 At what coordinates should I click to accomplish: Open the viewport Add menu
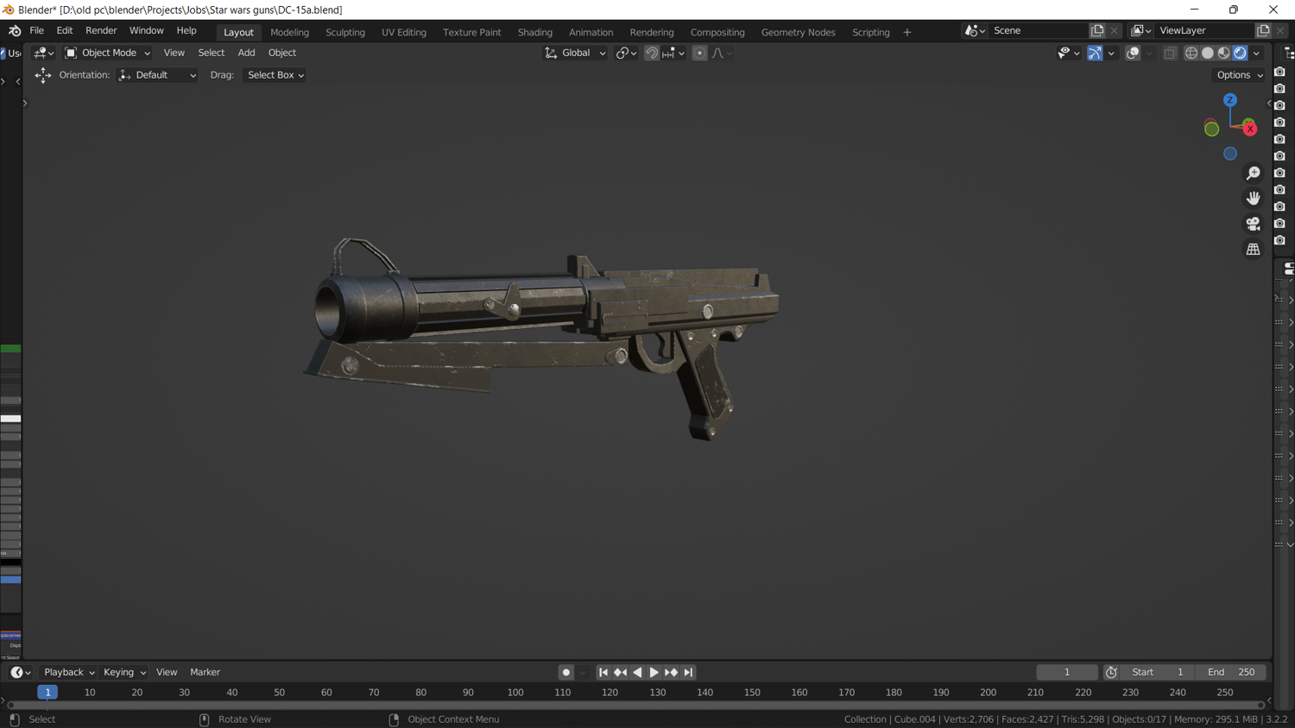pos(246,53)
